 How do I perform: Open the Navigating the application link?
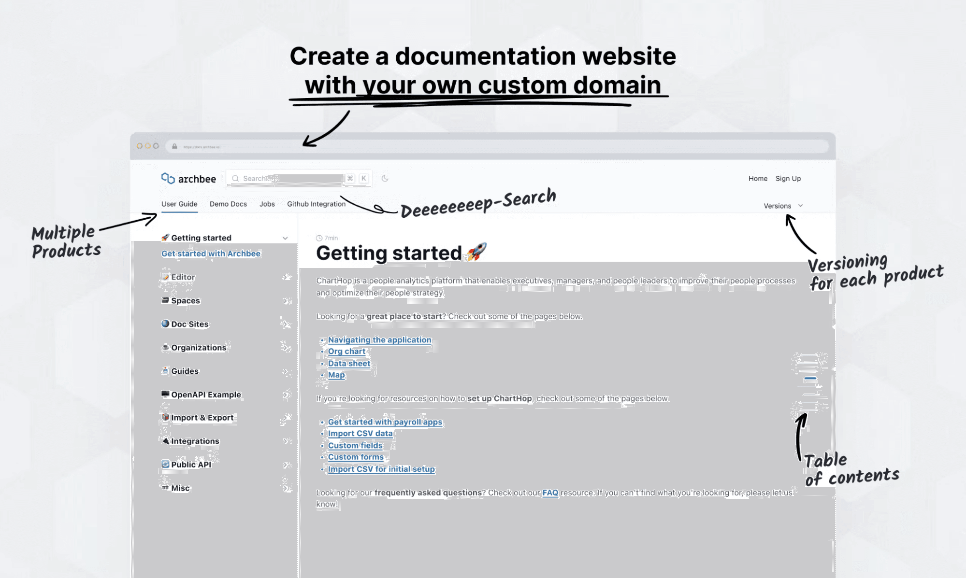[379, 339]
